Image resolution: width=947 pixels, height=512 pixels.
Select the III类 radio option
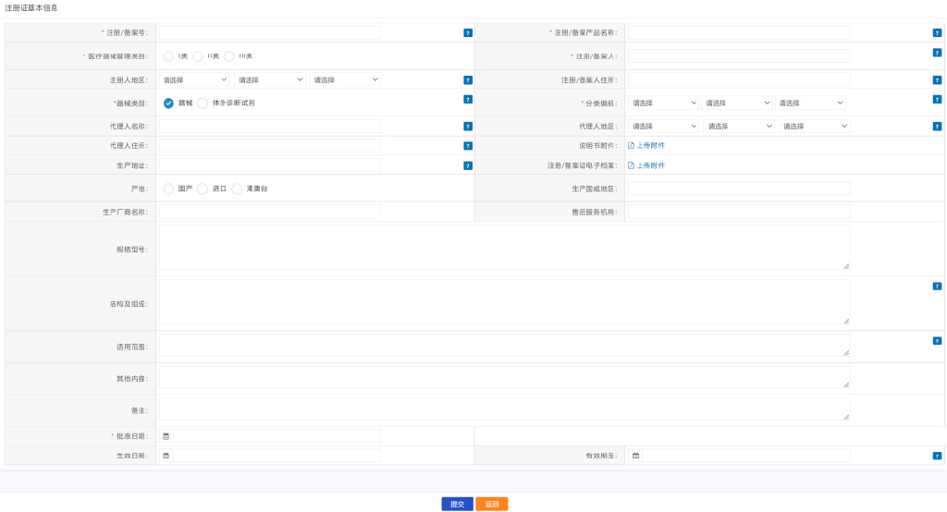click(x=229, y=56)
